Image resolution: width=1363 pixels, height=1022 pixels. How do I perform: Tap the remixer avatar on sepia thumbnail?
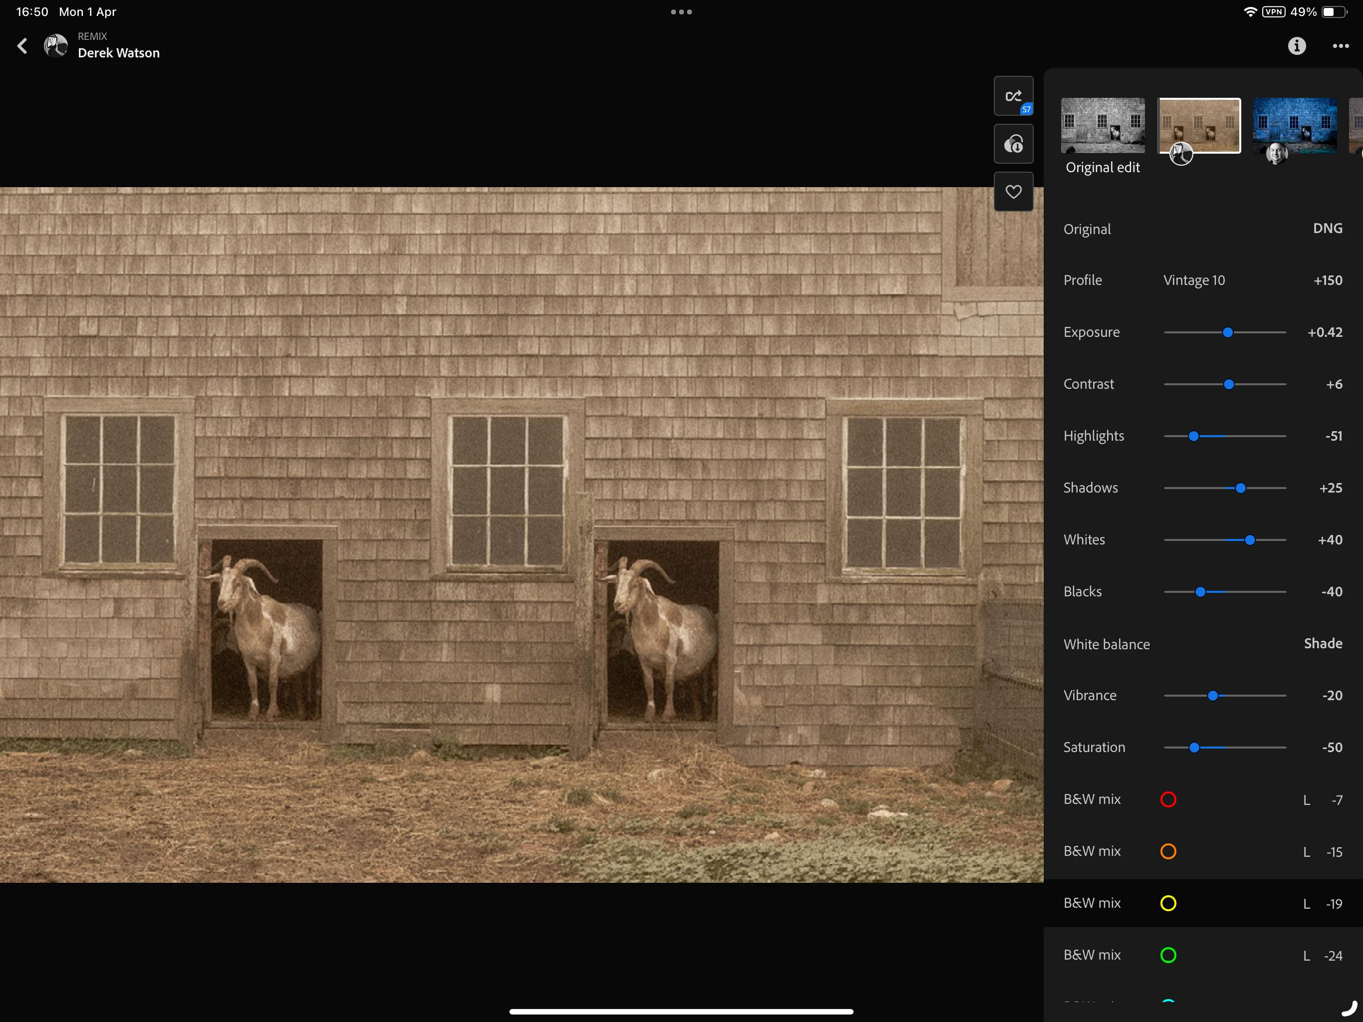pos(1180,154)
